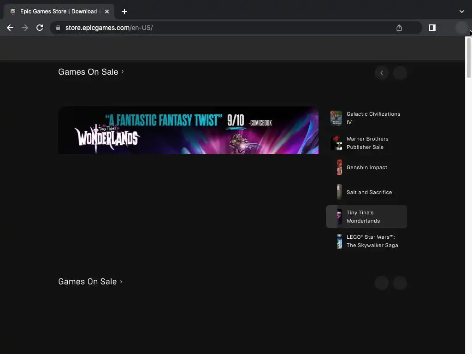
Task: Open the first Games On Sale heading link
Action: tap(91, 71)
